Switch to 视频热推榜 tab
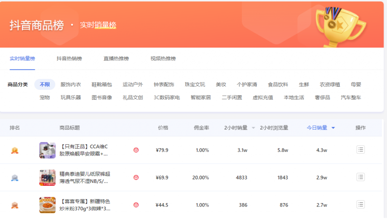The height and width of the screenshot is (219, 387). [x=163, y=59]
